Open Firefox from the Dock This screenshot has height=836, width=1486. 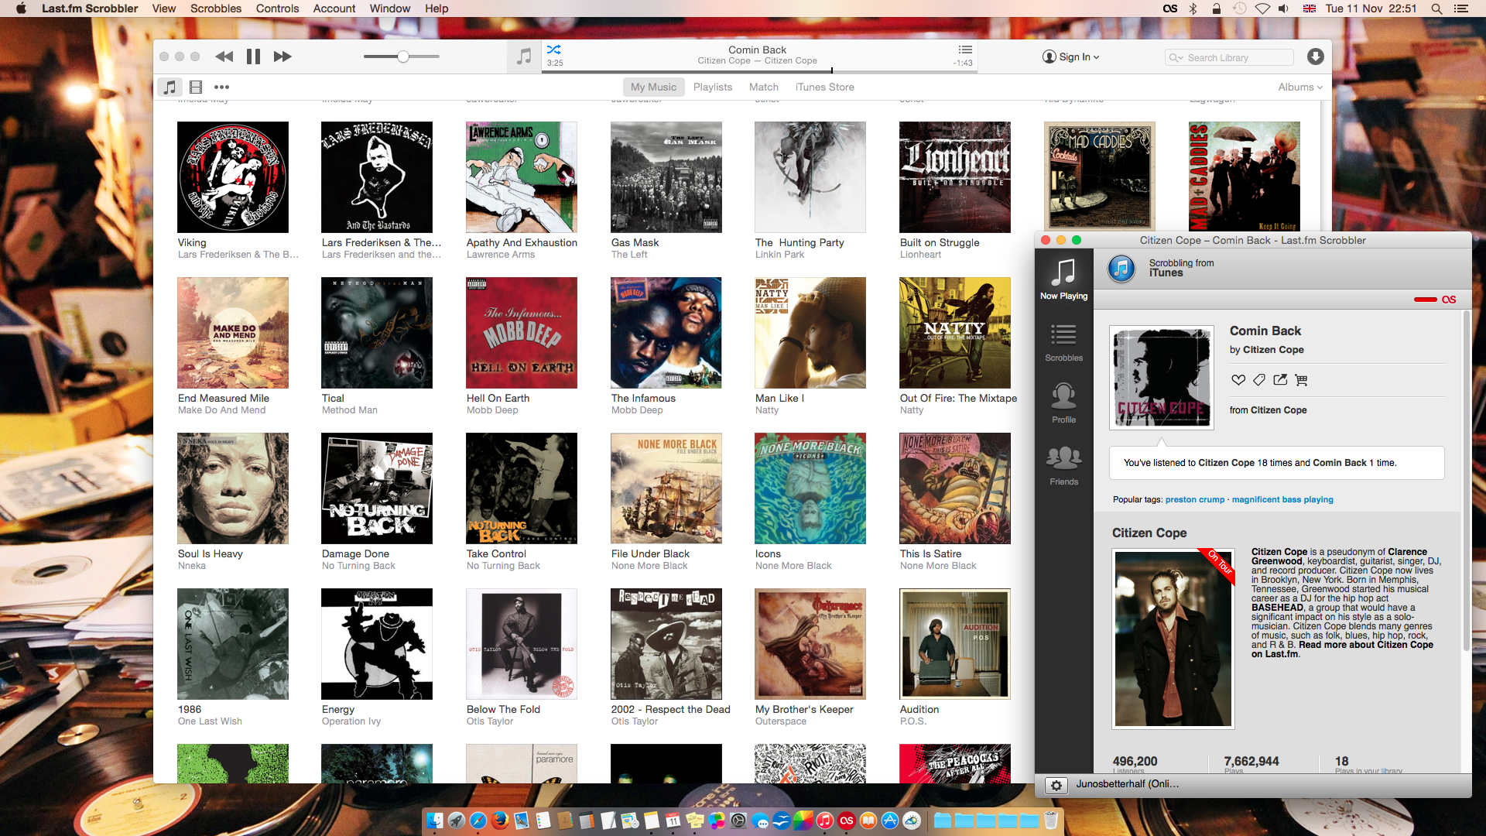[x=500, y=821]
